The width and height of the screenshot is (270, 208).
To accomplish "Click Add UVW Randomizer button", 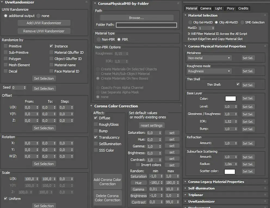I will 44,23.
